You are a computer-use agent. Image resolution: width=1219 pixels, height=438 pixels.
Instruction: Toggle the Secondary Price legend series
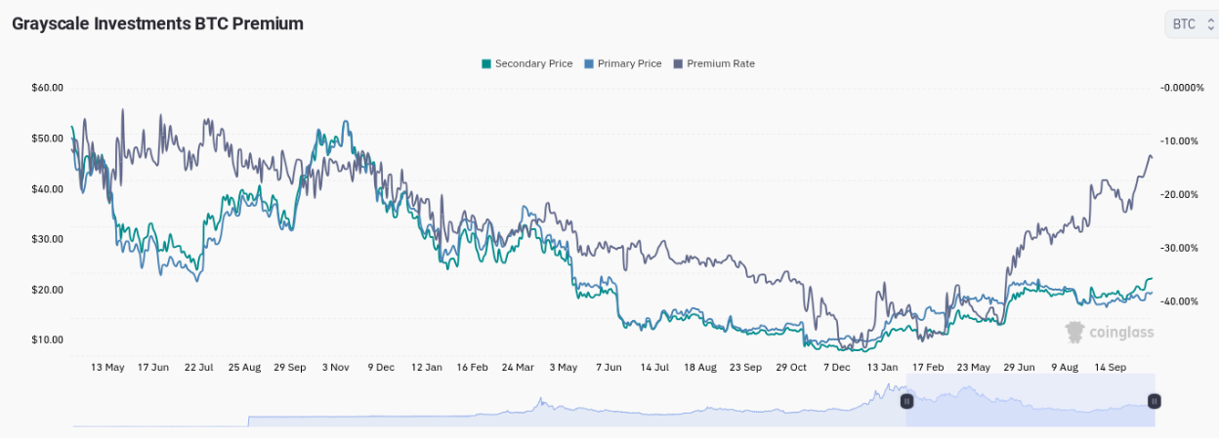point(526,63)
